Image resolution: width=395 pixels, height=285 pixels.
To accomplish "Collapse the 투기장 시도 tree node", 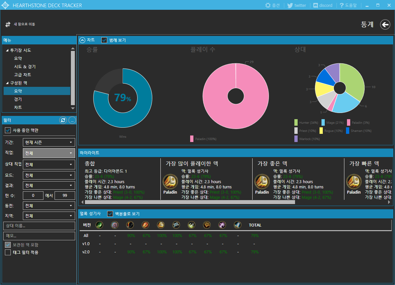I will click(x=7, y=50).
